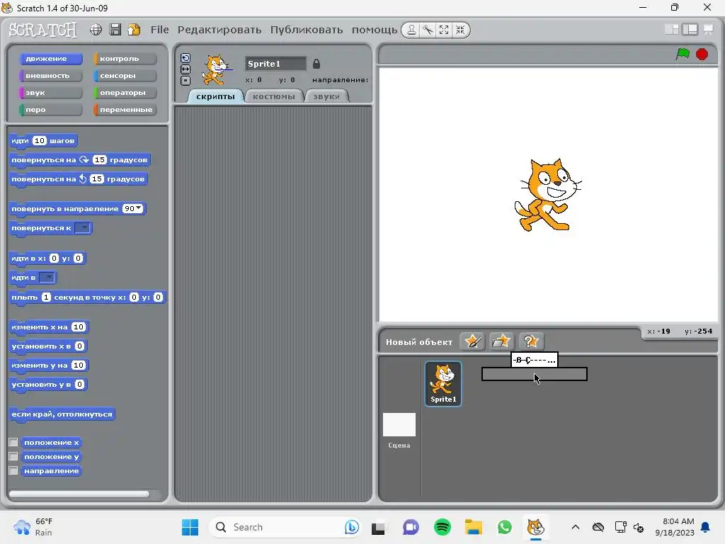This screenshot has width=725, height=544.
Task: Set rotation style to don't rotate
Action: [185, 81]
